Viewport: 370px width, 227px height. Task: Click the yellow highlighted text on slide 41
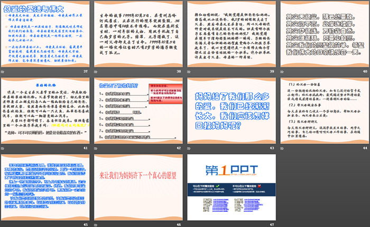click(66, 126)
